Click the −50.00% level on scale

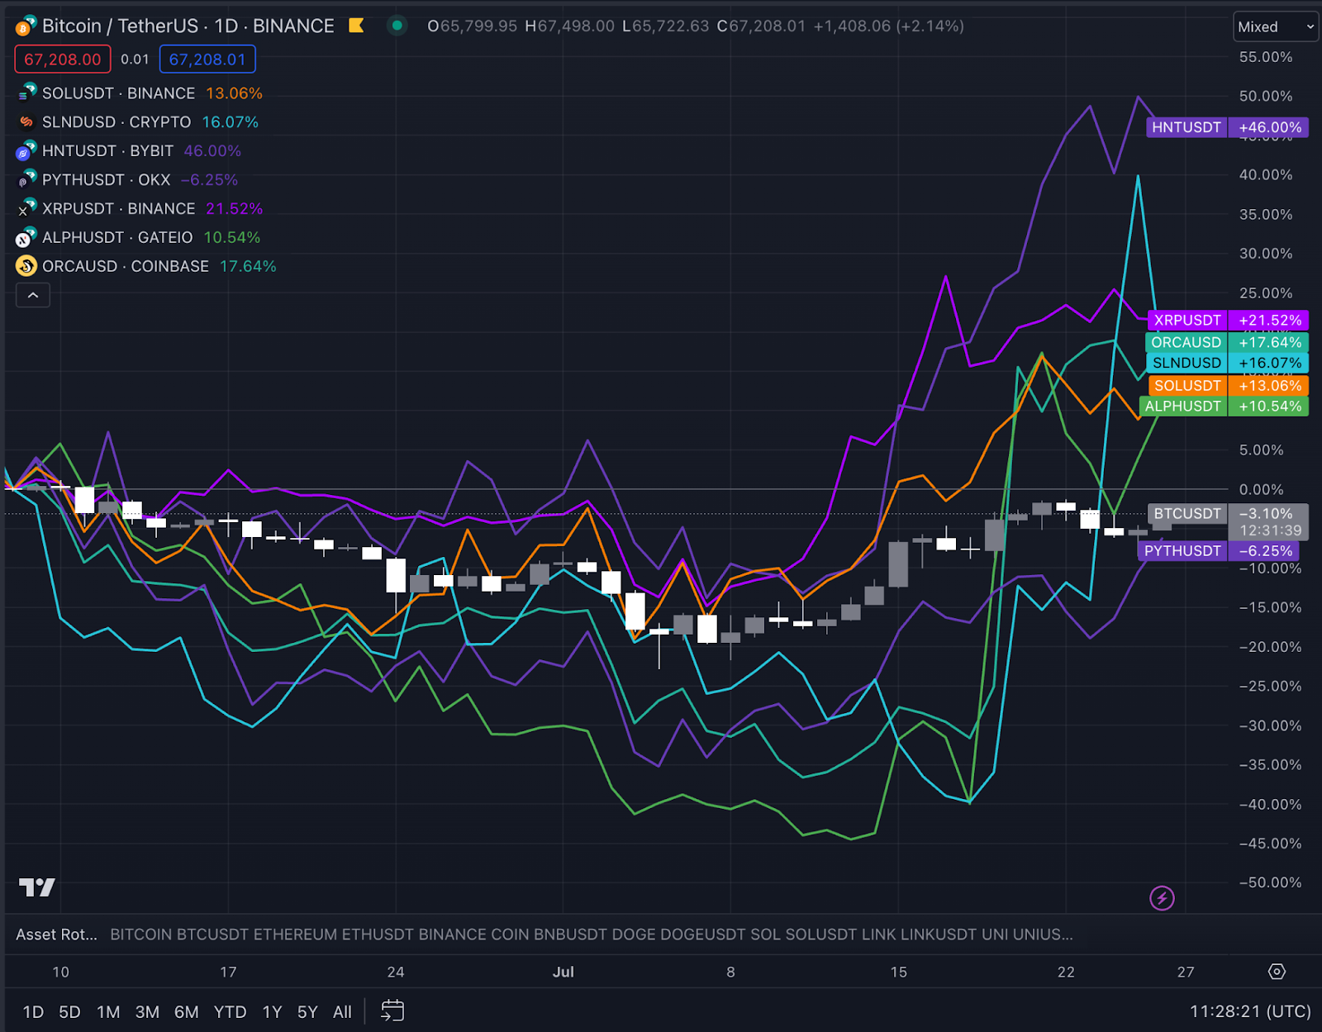[1271, 882]
